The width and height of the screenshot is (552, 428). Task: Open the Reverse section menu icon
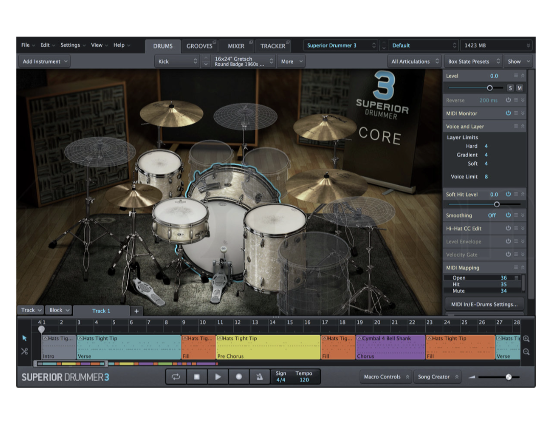tap(516, 100)
